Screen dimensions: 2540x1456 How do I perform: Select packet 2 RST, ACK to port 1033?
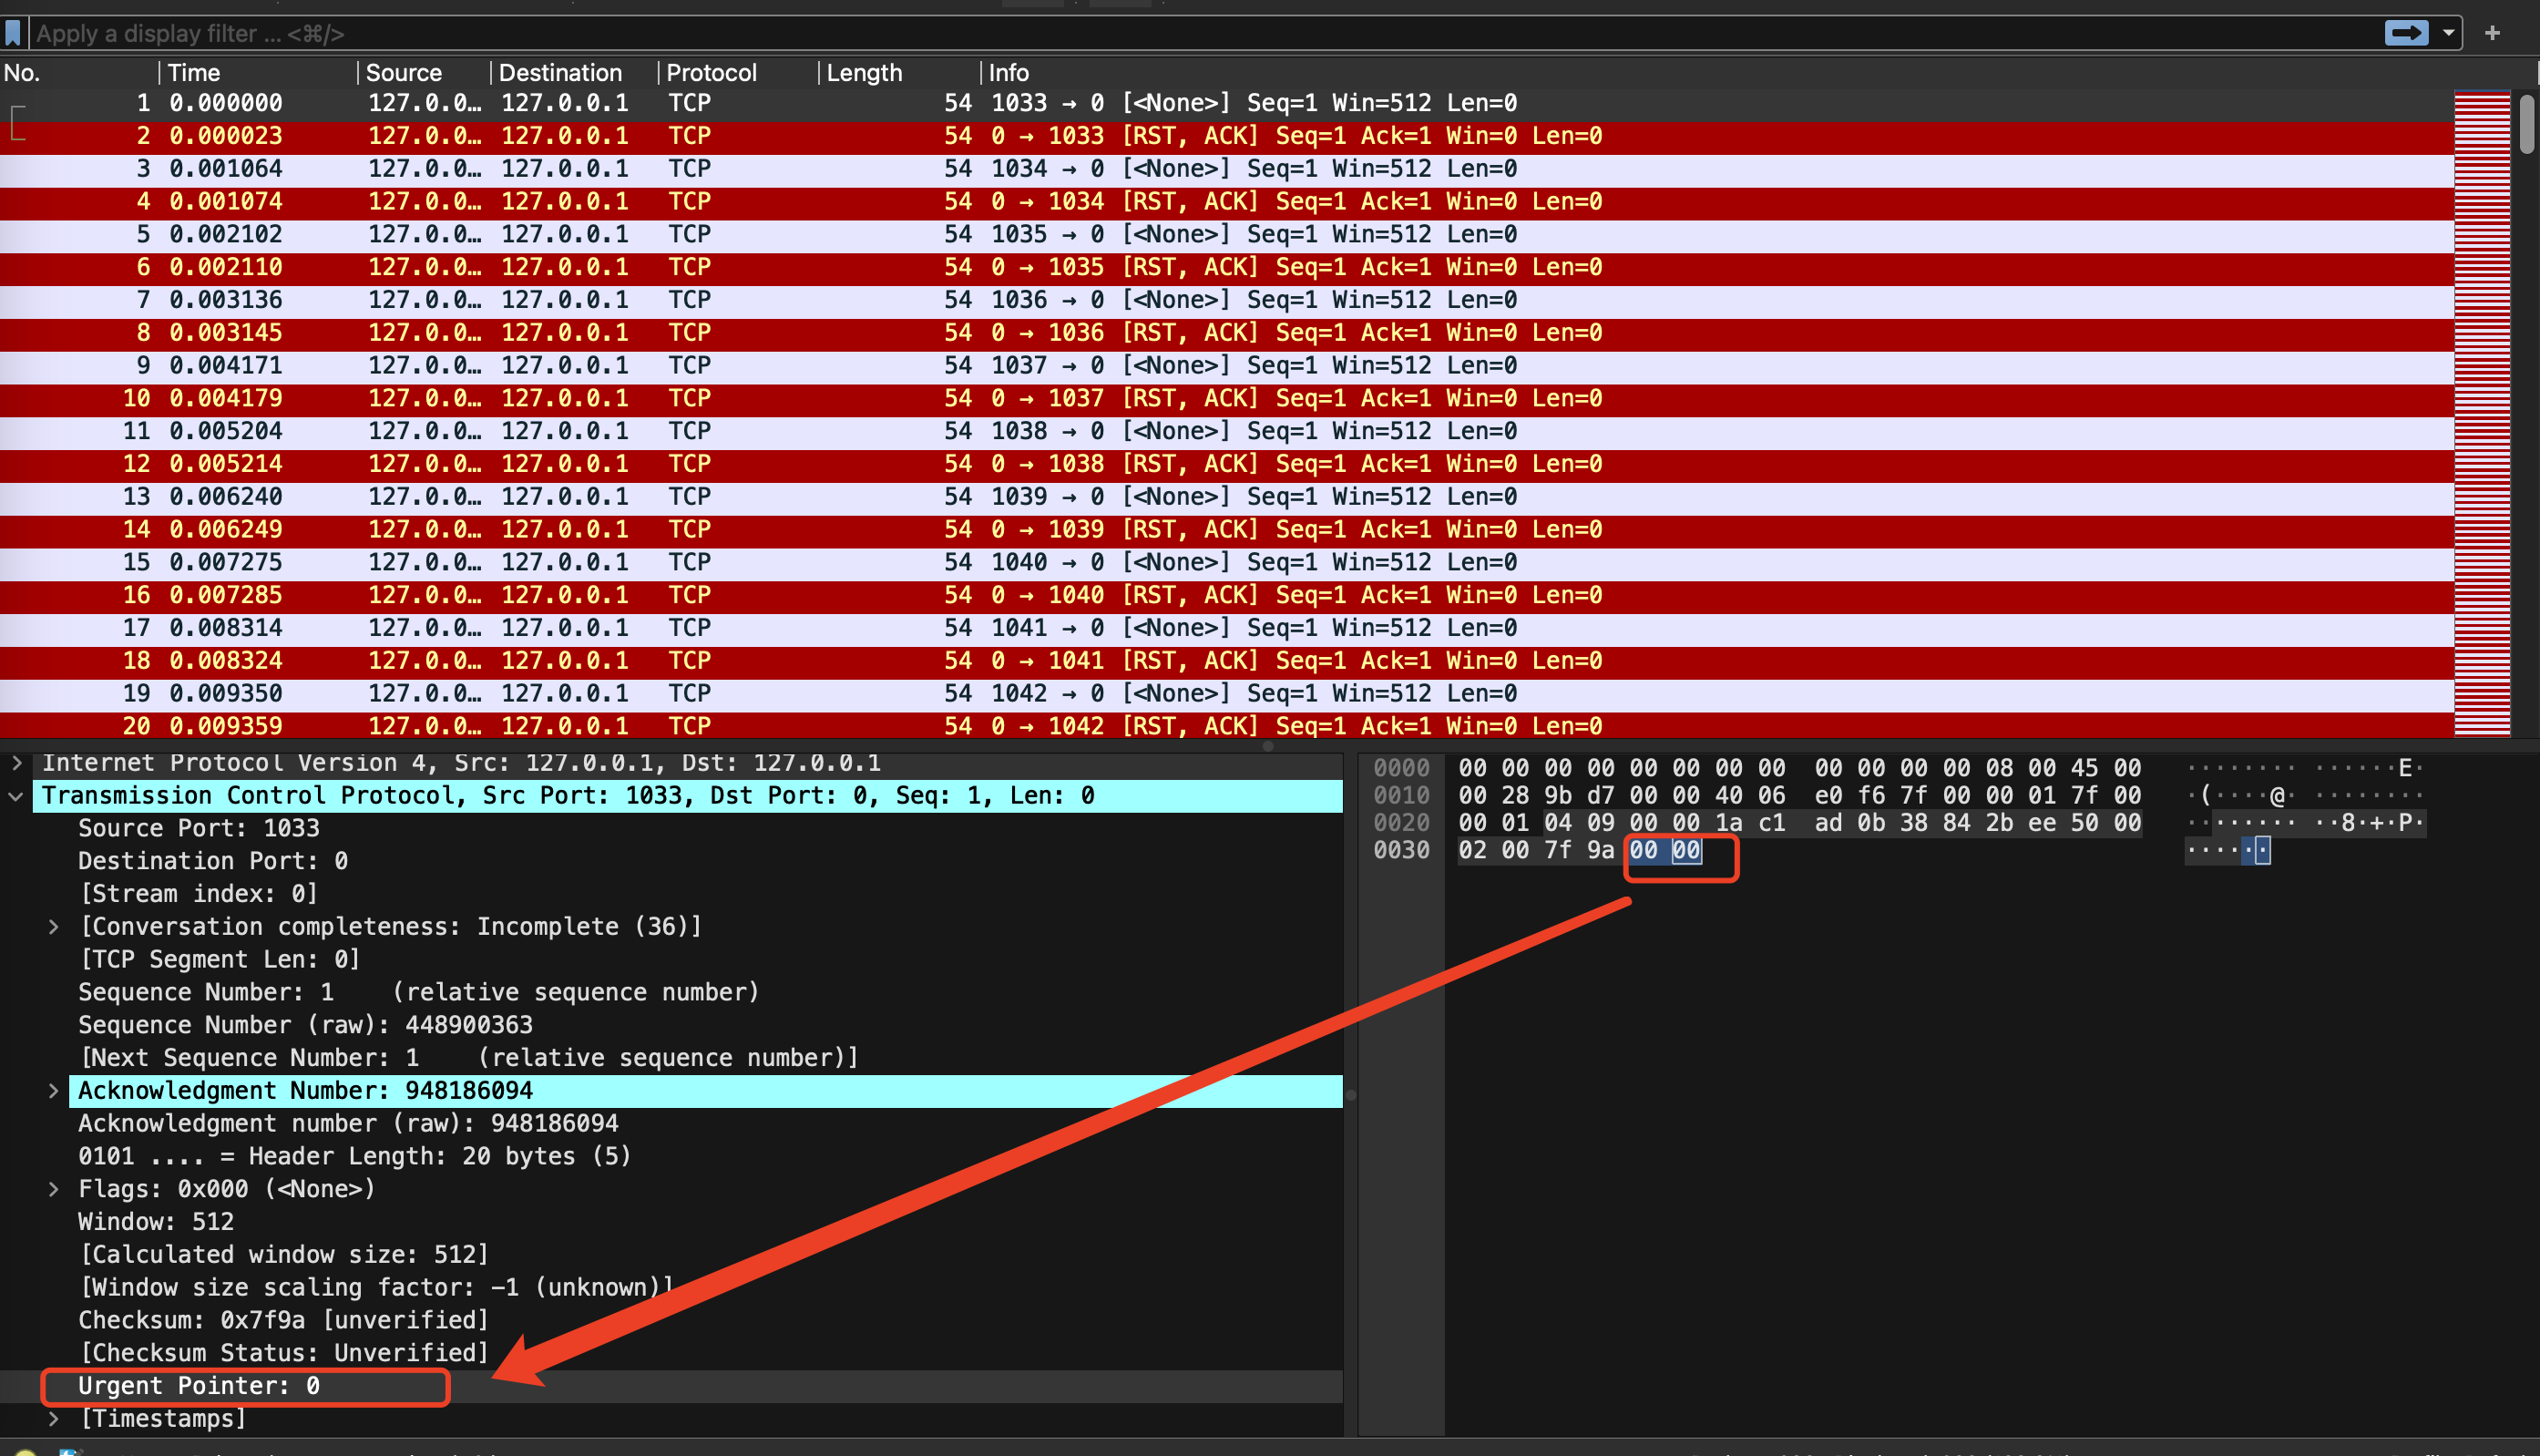(x=1225, y=136)
